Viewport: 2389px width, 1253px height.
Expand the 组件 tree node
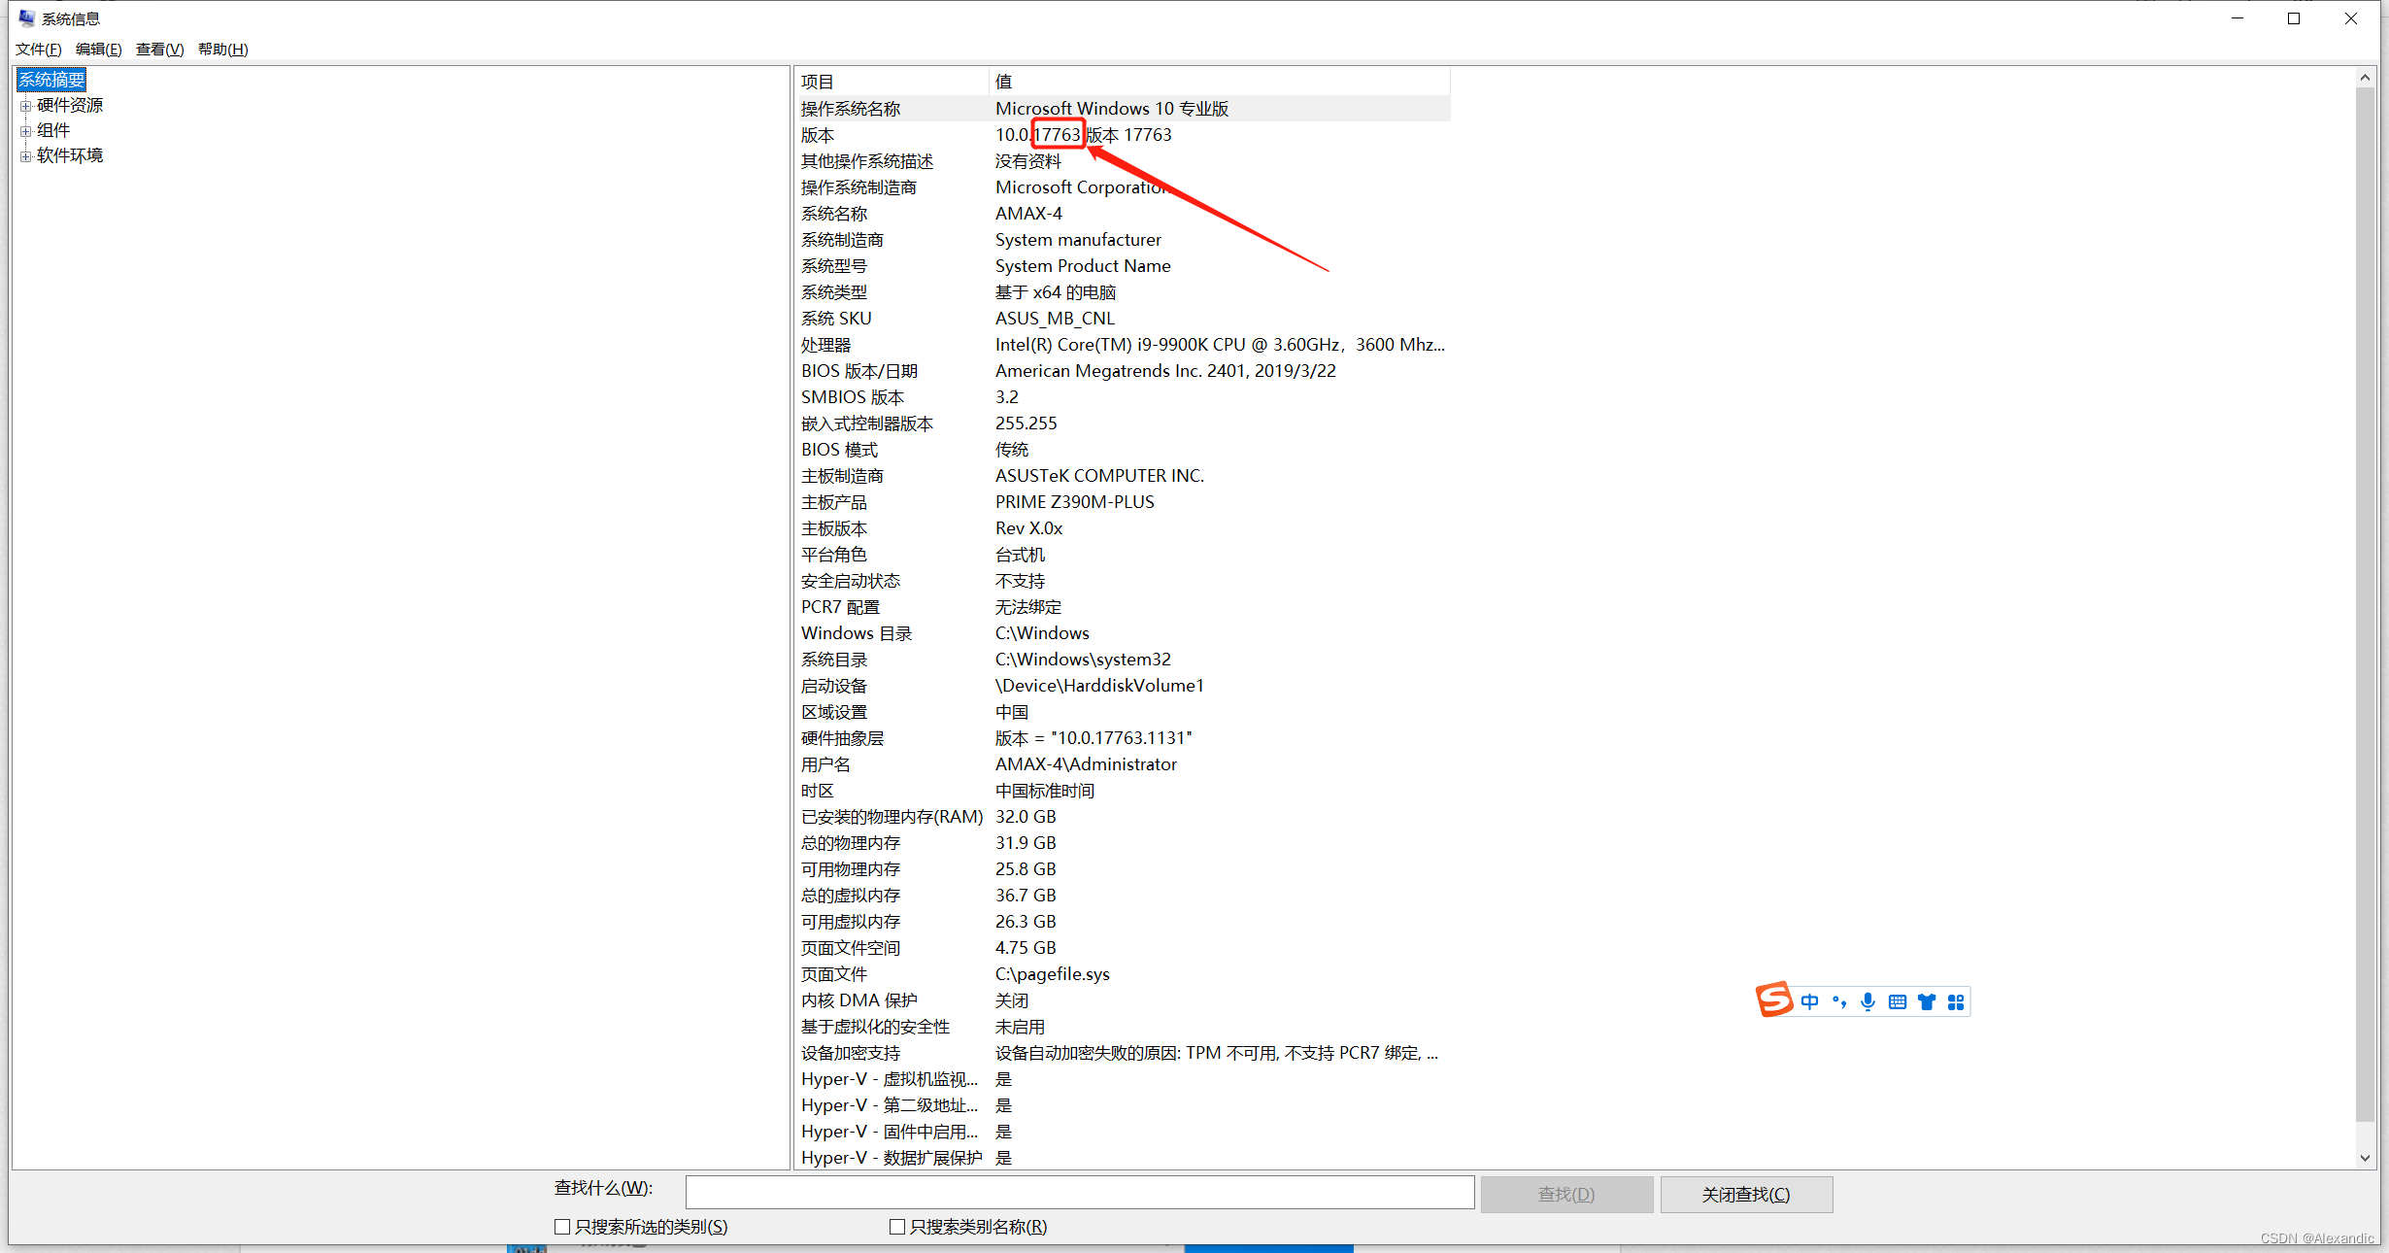[x=25, y=131]
